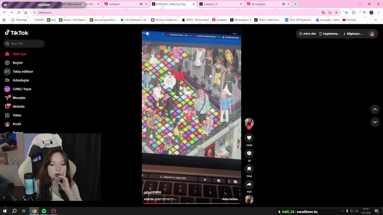Seek on the video progress bar
383x215 pixels.
tap(191, 203)
